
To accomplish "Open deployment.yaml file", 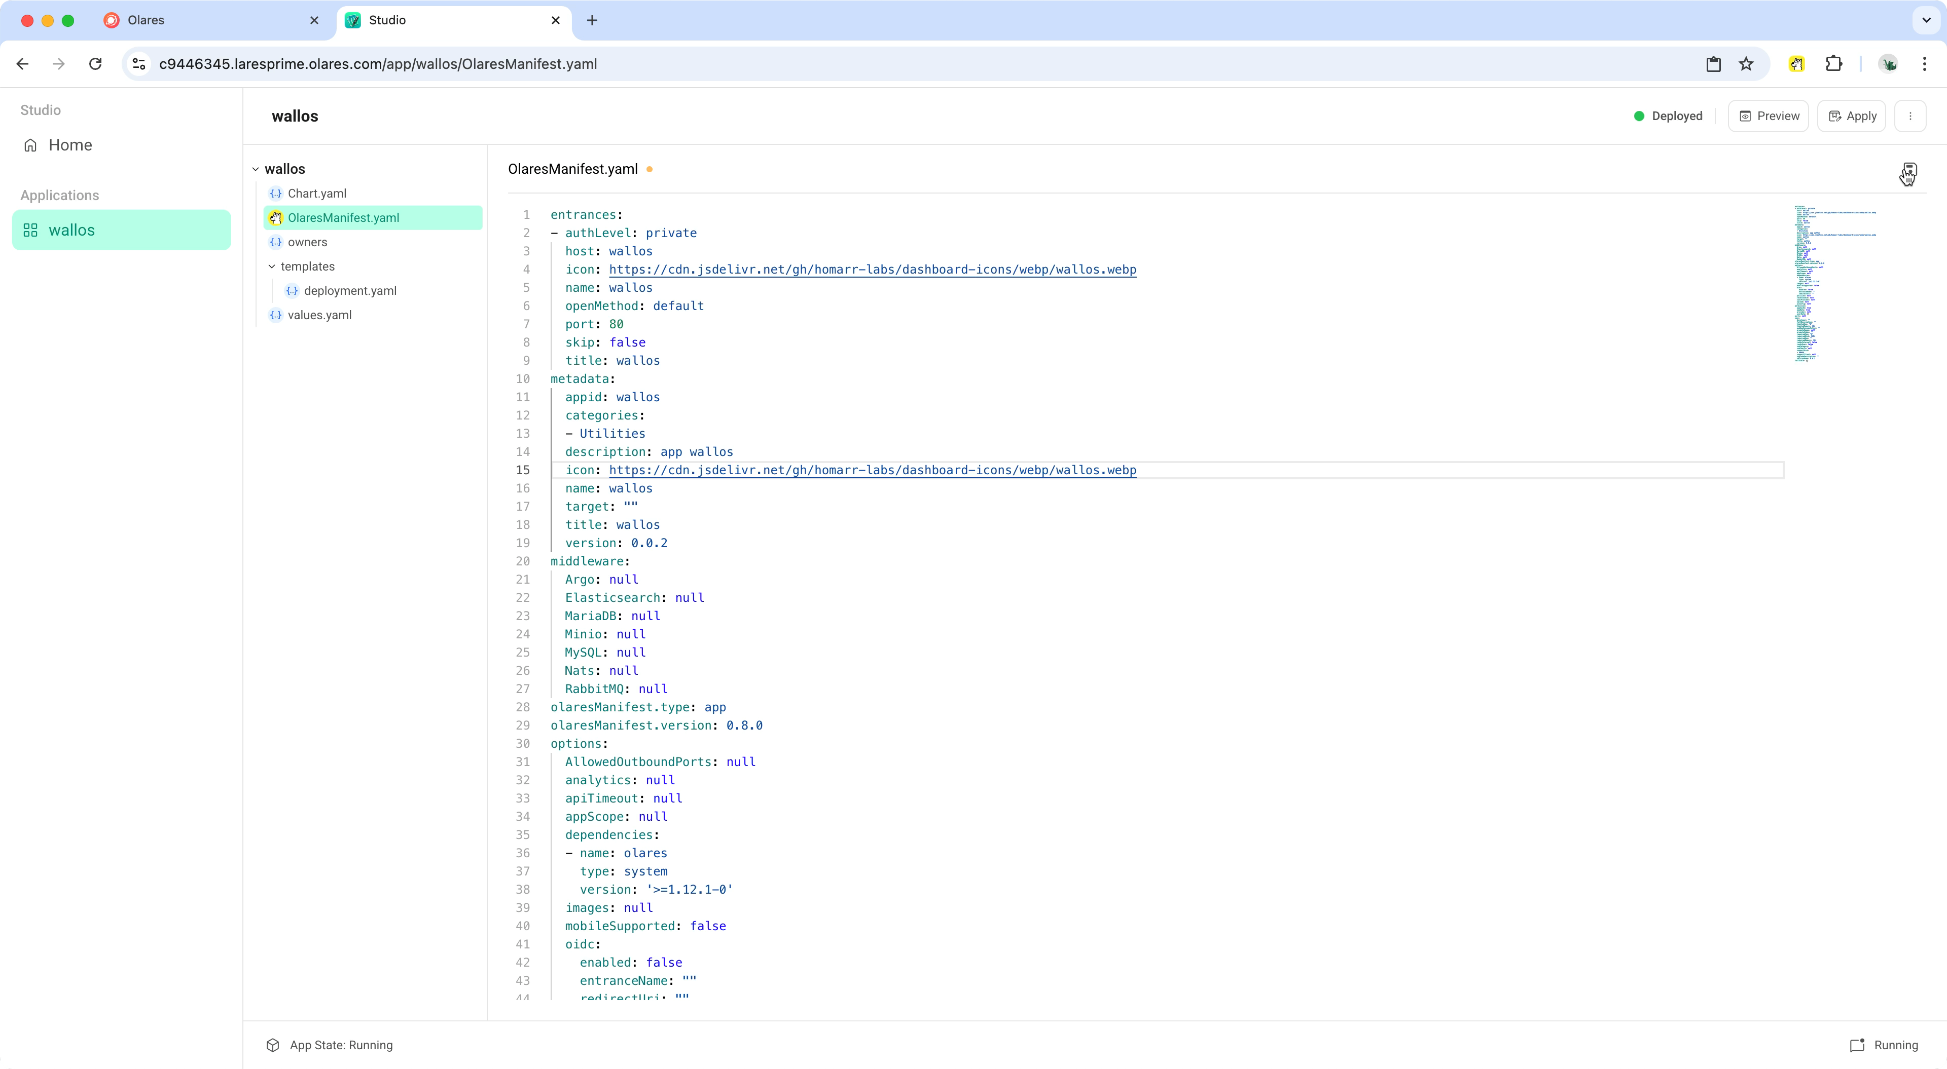I will (x=350, y=291).
